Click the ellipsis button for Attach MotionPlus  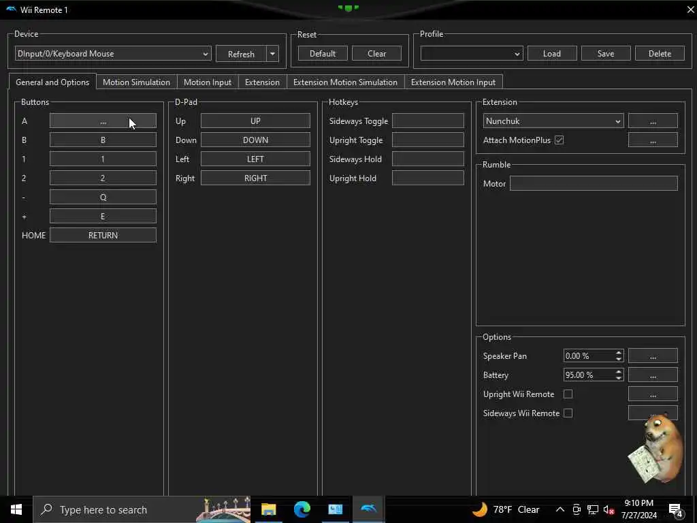pyautogui.click(x=653, y=140)
